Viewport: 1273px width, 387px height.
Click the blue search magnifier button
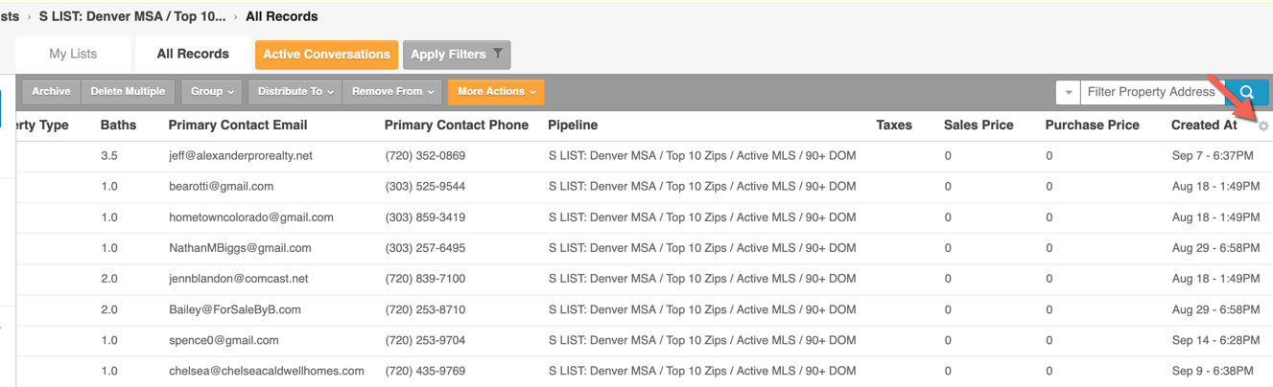(x=1247, y=92)
